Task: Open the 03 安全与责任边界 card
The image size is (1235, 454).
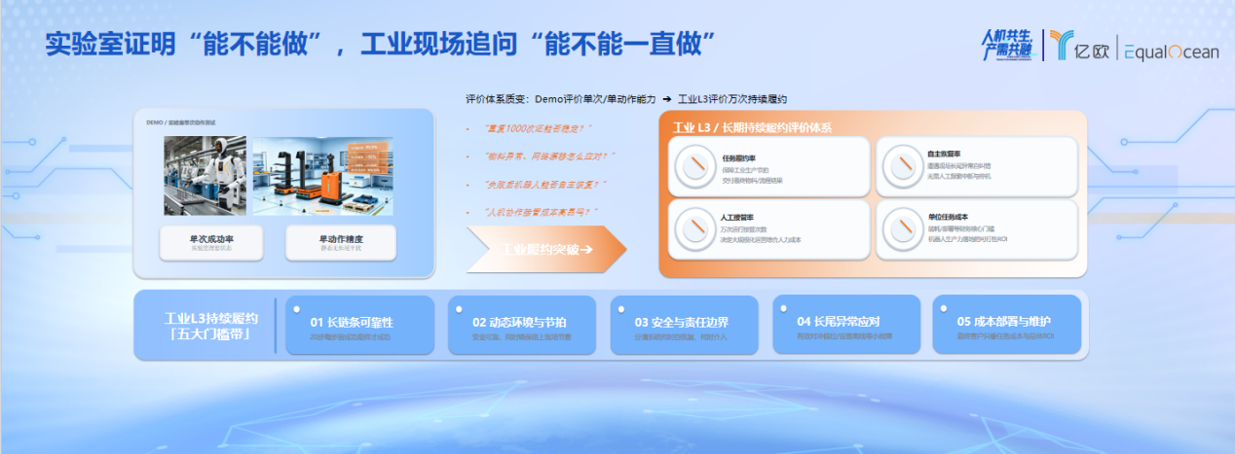Action: pyautogui.click(x=685, y=325)
